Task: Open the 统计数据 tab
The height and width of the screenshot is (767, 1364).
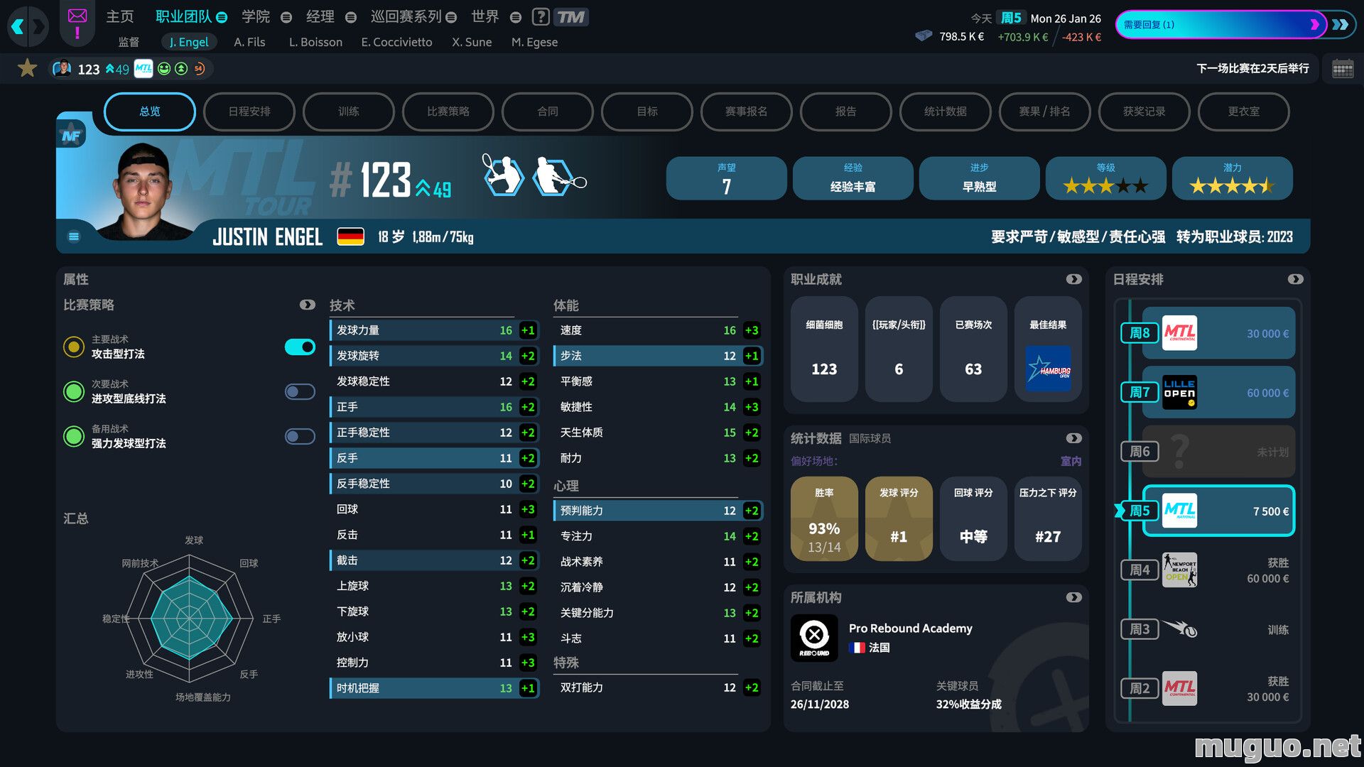Action: (x=945, y=111)
